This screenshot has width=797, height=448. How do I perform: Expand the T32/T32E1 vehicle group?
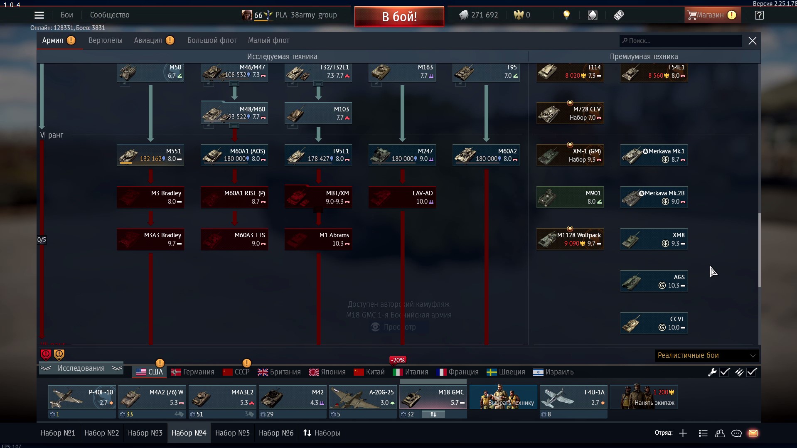(x=318, y=84)
